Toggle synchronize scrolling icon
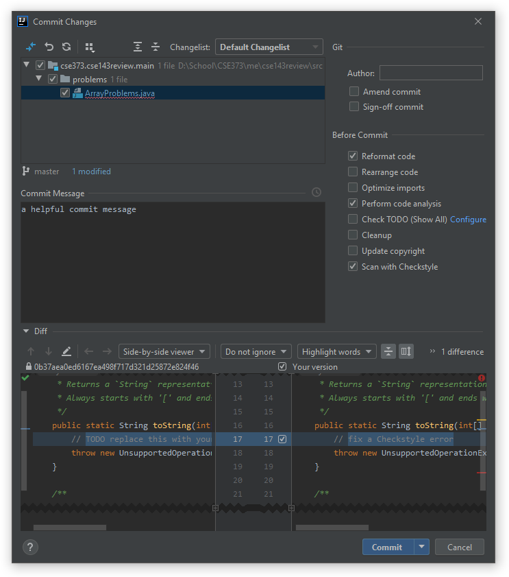This screenshot has width=509, height=577. 406,351
